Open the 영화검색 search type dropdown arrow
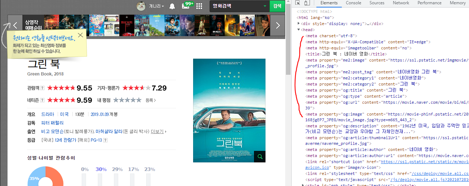469x186 pixels. click(265, 6)
